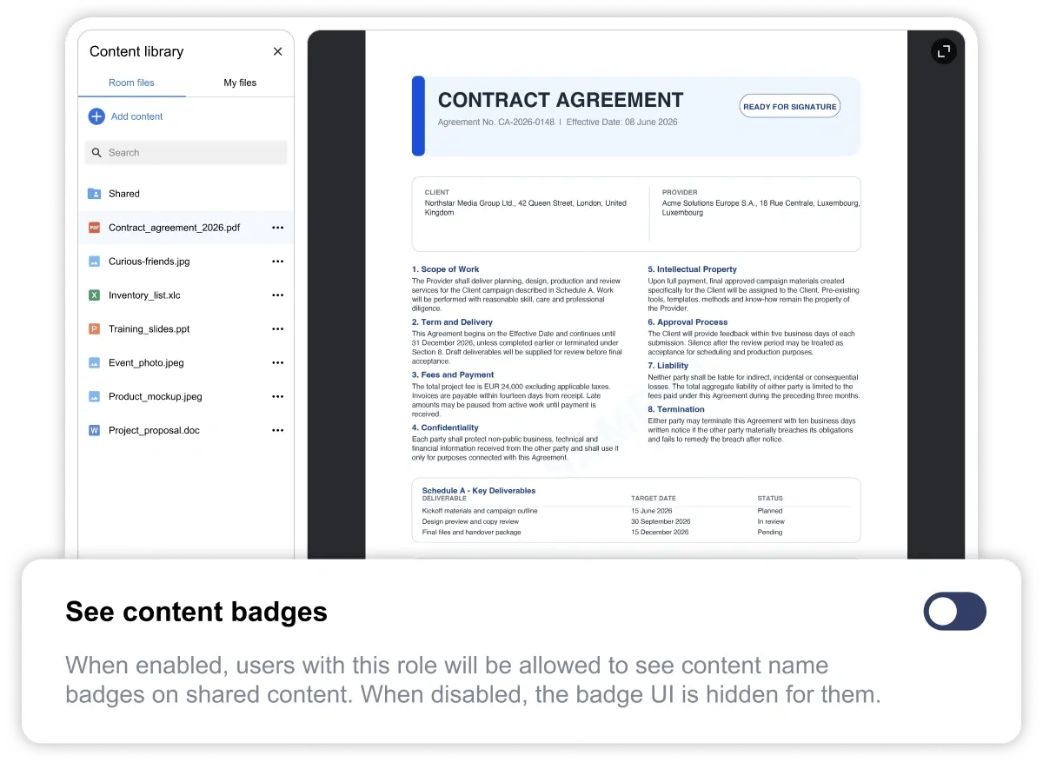Click the search magnifier icon

click(x=96, y=153)
